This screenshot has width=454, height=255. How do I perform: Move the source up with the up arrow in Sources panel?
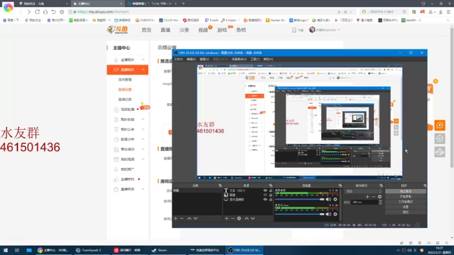(246, 219)
